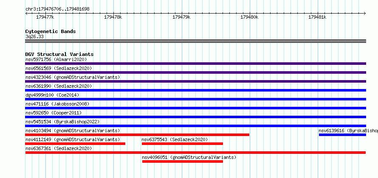Image resolution: width=378 pixels, height=178 pixels.
Task: Click the DGV Structural Variants track title
Action: click(x=59, y=54)
